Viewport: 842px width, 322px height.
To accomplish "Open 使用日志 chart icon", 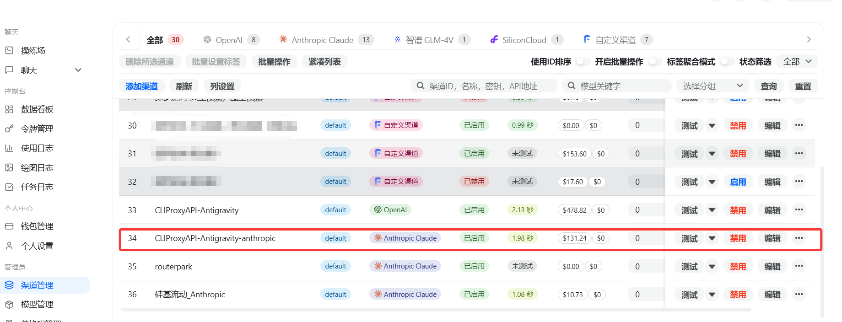I will click(x=9, y=148).
